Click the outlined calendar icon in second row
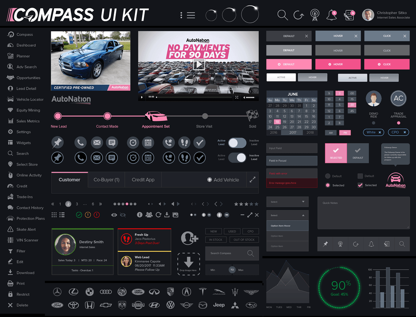416x317 pixels. (x=148, y=158)
